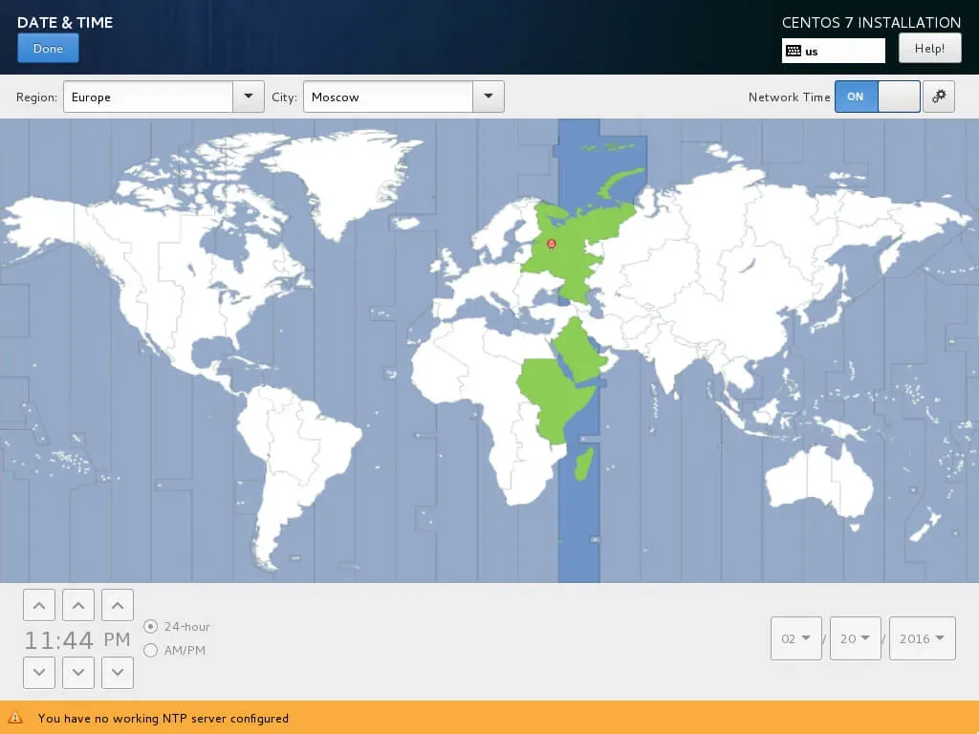Screen dimensions: 979x734
Task: Open the day dropdown showing 20
Action: [856, 637]
